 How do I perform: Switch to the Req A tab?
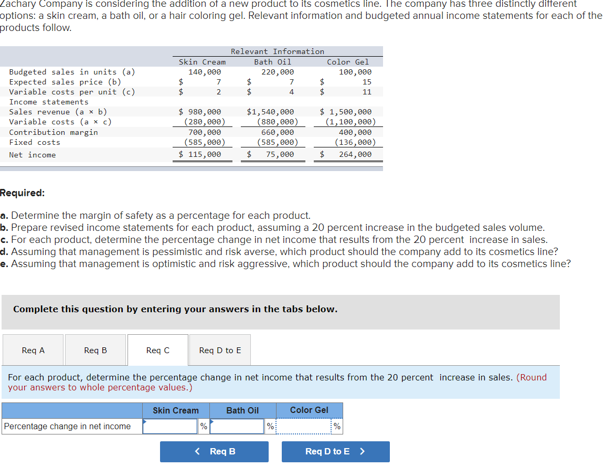pos(33,349)
